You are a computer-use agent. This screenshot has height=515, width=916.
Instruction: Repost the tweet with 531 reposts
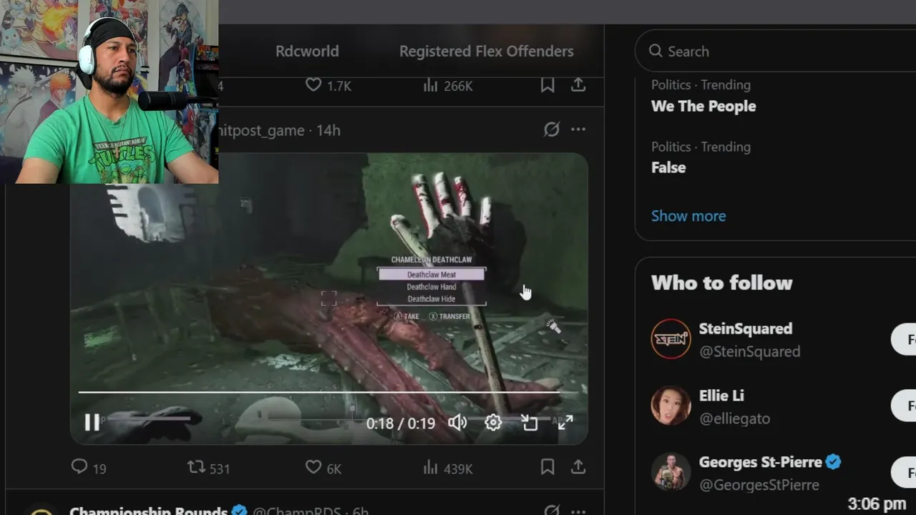(208, 468)
